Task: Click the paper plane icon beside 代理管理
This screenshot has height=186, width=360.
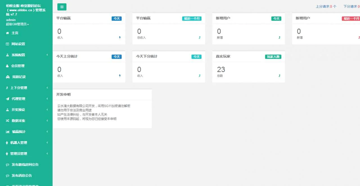Action: coord(7,99)
